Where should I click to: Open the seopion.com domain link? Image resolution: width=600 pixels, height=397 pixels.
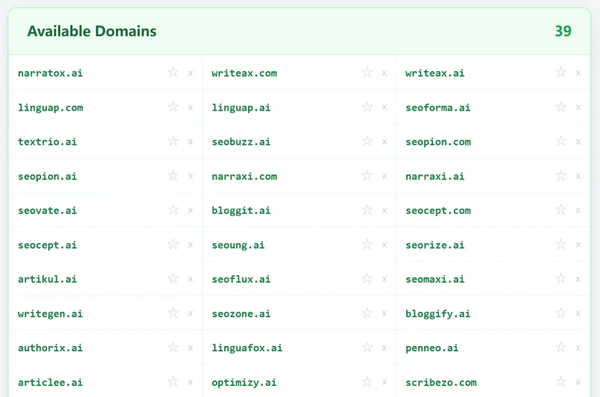coord(438,141)
